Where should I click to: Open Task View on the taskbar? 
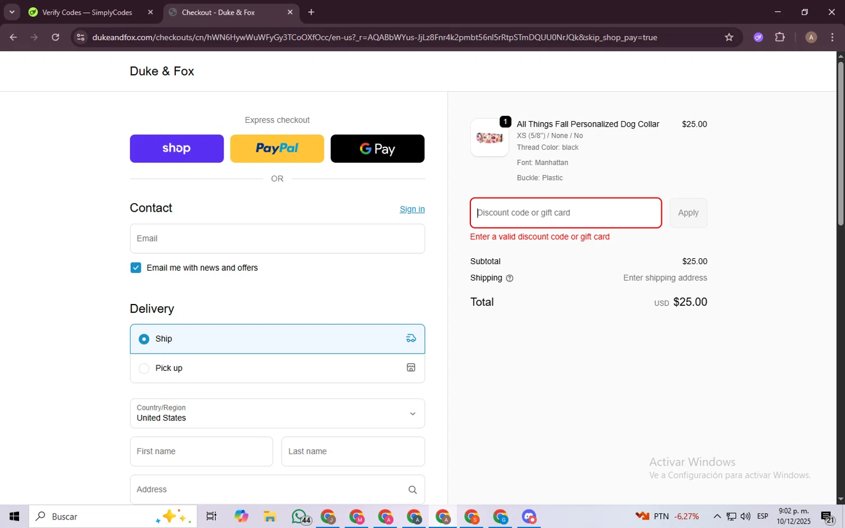click(212, 516)
